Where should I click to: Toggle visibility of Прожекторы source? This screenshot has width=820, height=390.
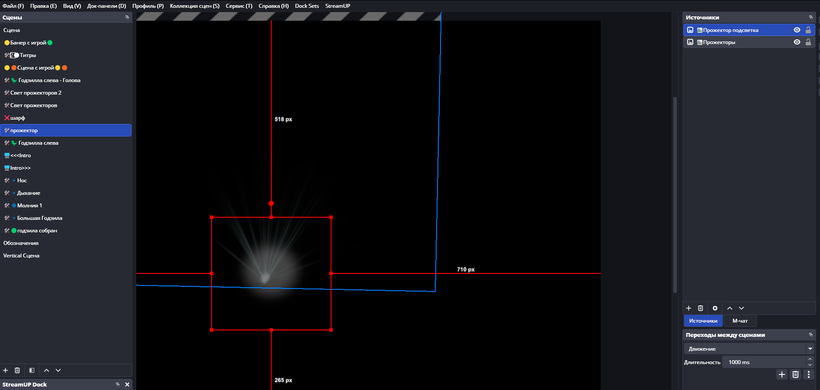[797, 42]
